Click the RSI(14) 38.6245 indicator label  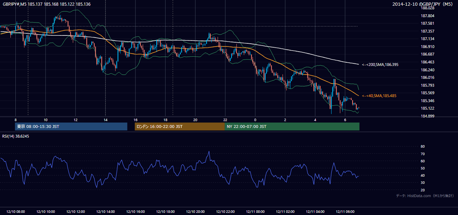[16, 136]
